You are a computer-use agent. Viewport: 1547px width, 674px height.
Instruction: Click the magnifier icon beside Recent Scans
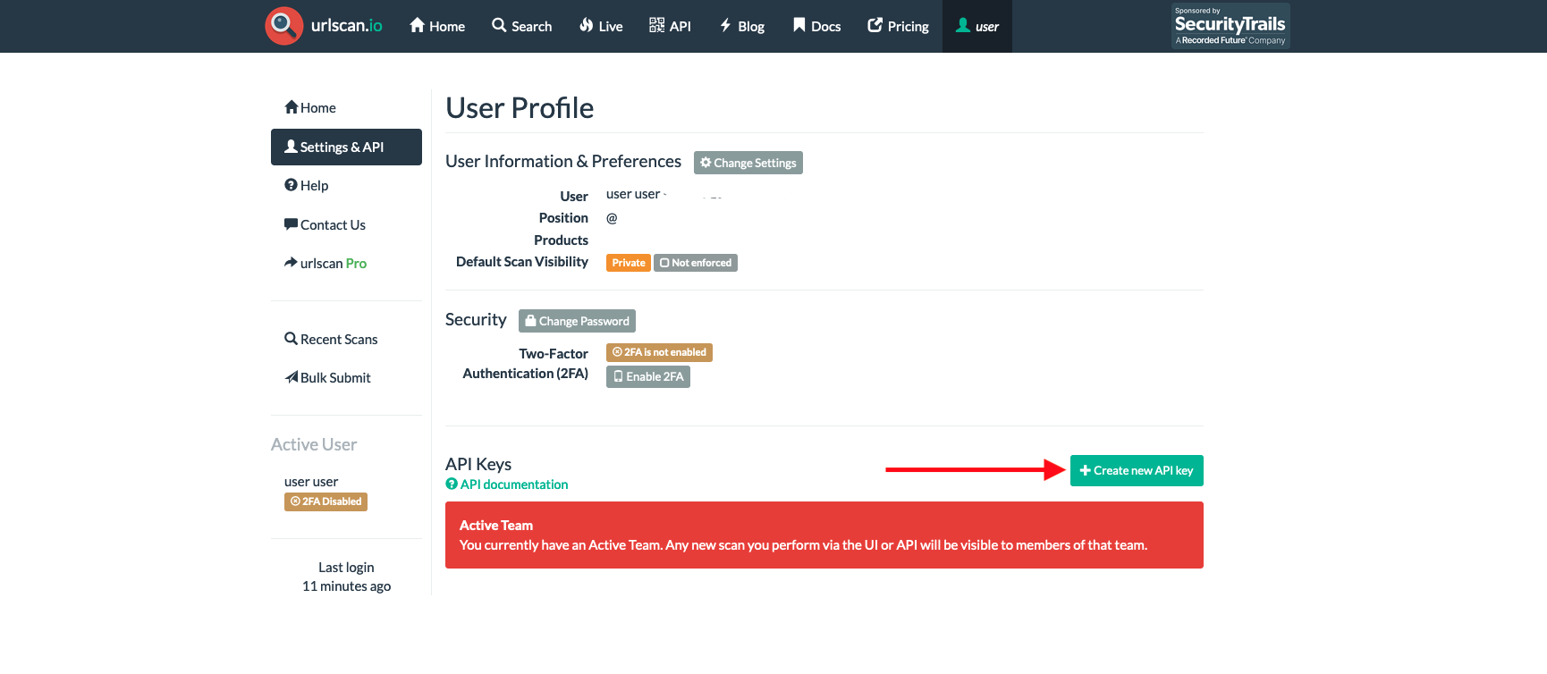[291, 339]
